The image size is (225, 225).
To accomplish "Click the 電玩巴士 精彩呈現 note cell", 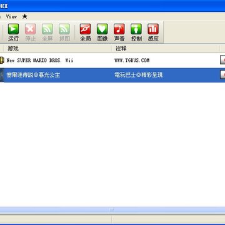I will 138,75.
